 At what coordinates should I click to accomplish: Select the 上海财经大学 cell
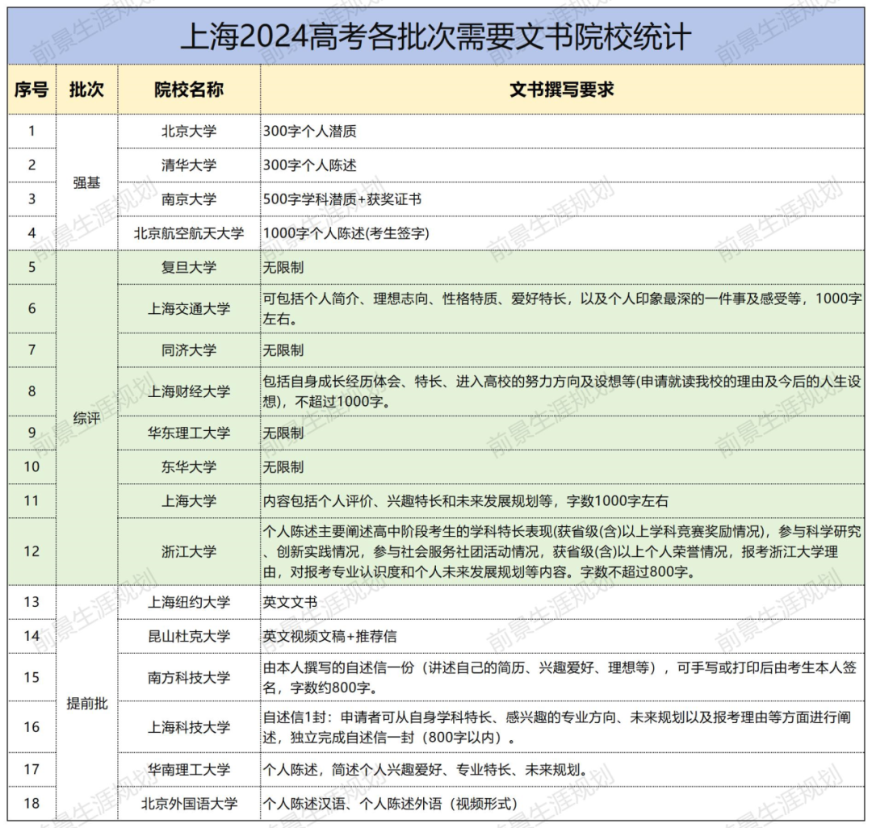tap(189, 391)
